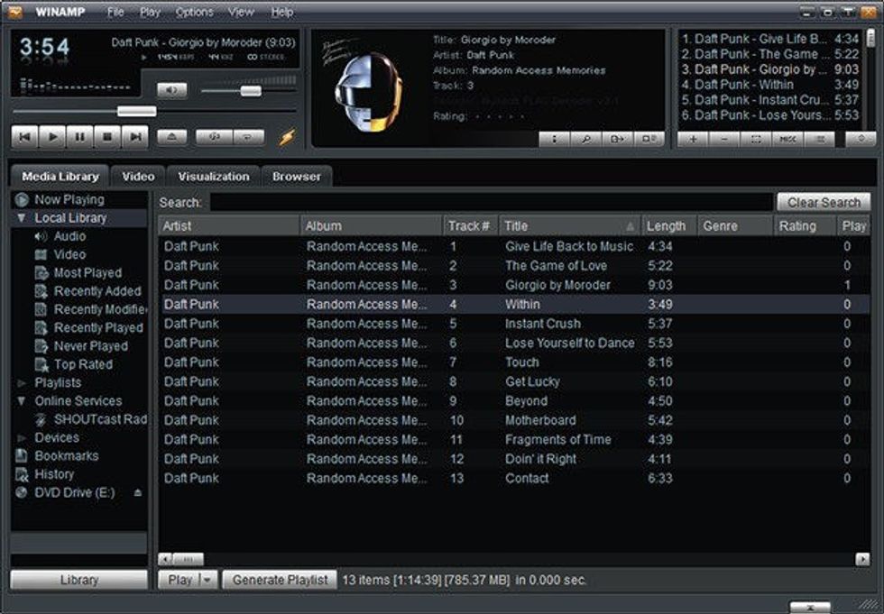Adjust the volume slider
884x614 pixels.
click(249, 90)
